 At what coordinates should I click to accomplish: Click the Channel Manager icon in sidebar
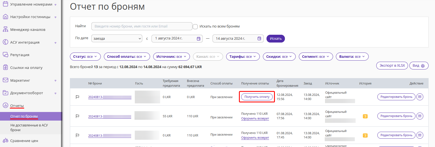pyautogui.click(x=5, y=29)
